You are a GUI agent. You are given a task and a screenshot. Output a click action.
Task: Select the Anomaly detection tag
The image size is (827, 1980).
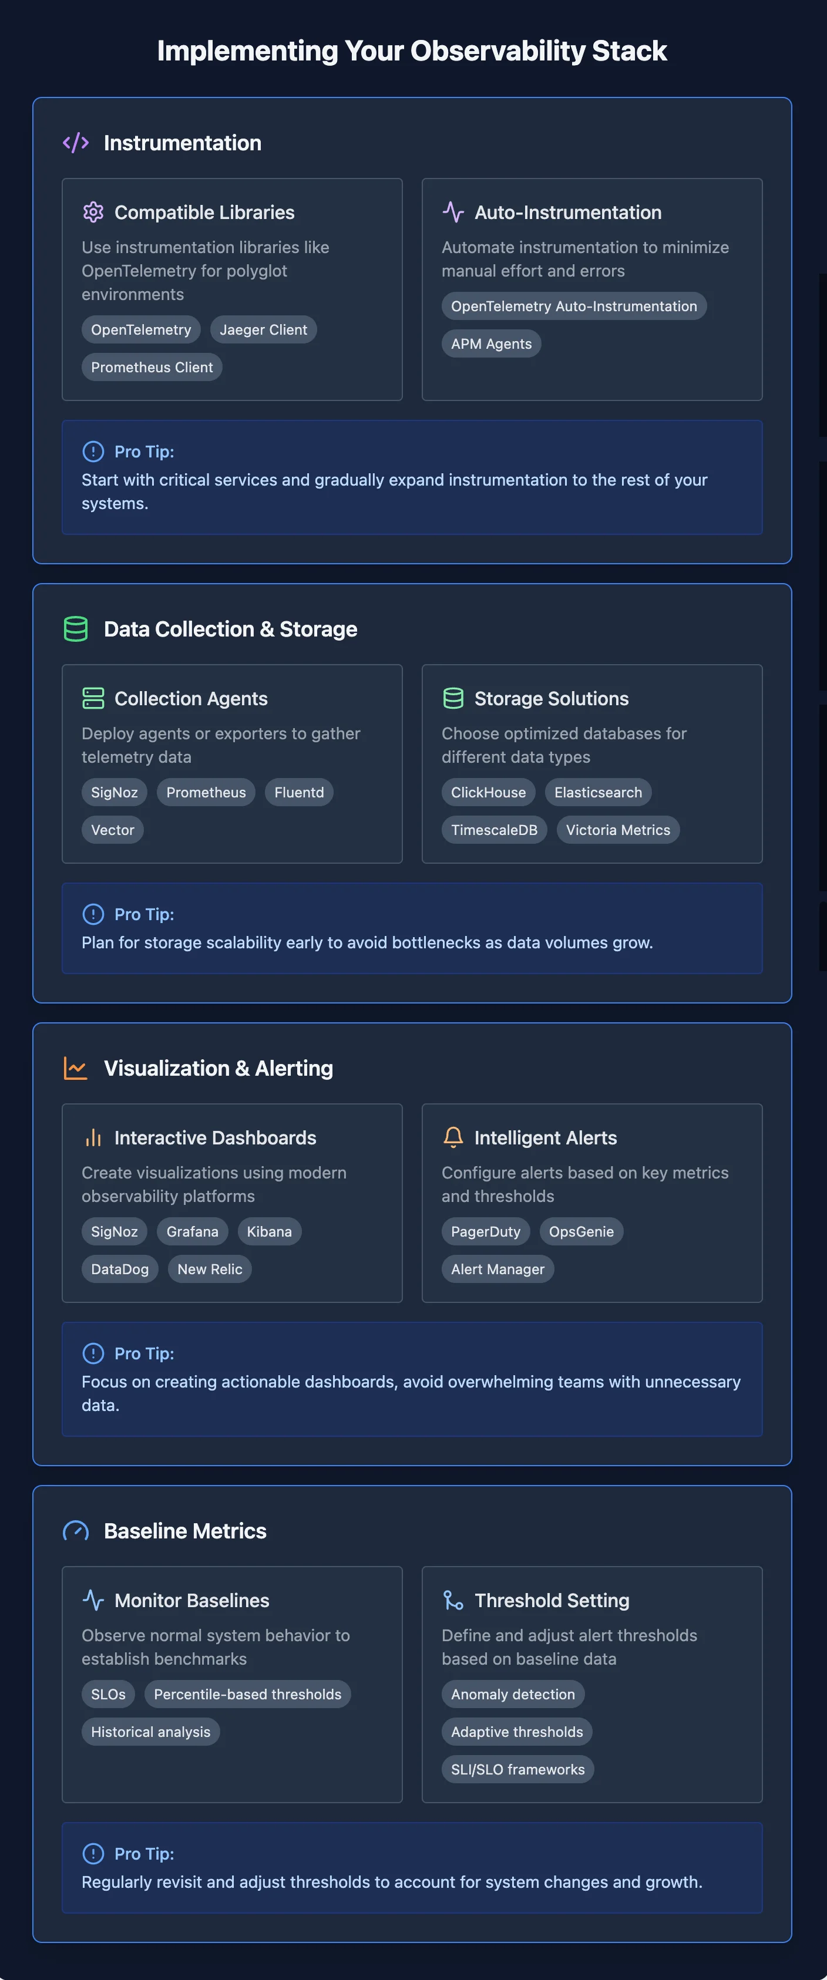(x=513, y=1694)
